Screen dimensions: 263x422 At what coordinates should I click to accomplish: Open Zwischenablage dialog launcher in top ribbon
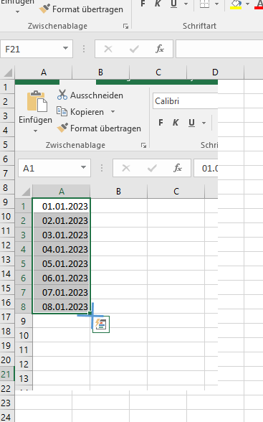tap(125, 26)
